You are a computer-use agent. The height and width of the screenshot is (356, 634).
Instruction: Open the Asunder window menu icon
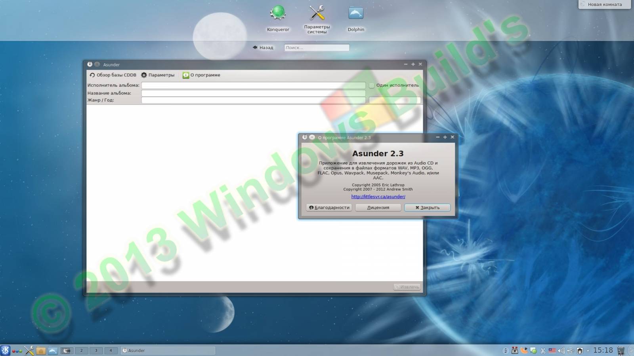click(x=90, y=64)
